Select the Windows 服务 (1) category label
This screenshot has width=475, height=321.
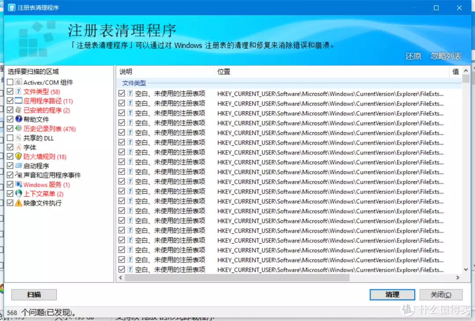tap(47, 184)
